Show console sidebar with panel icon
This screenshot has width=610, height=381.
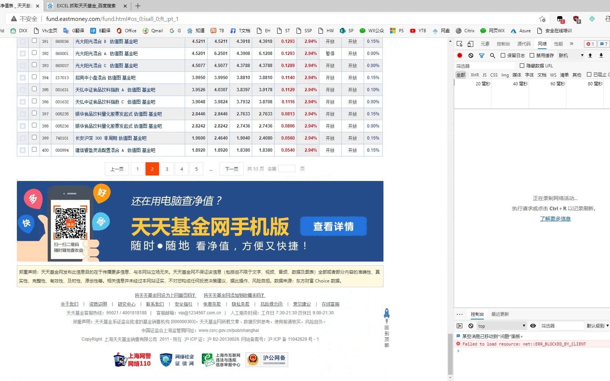[460, 326]
